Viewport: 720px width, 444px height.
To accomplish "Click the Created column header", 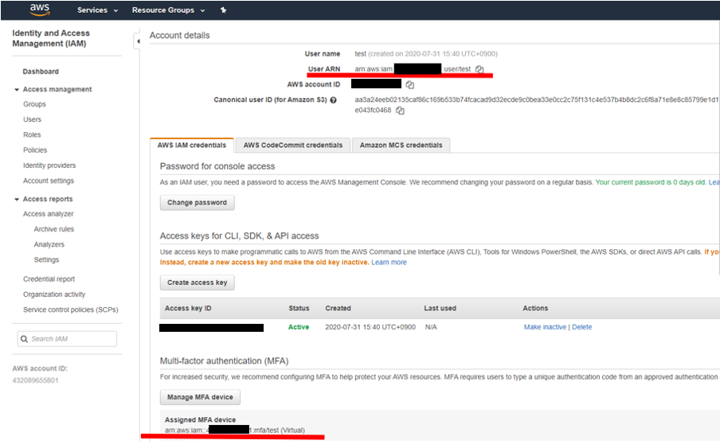I will pos(338,308).
